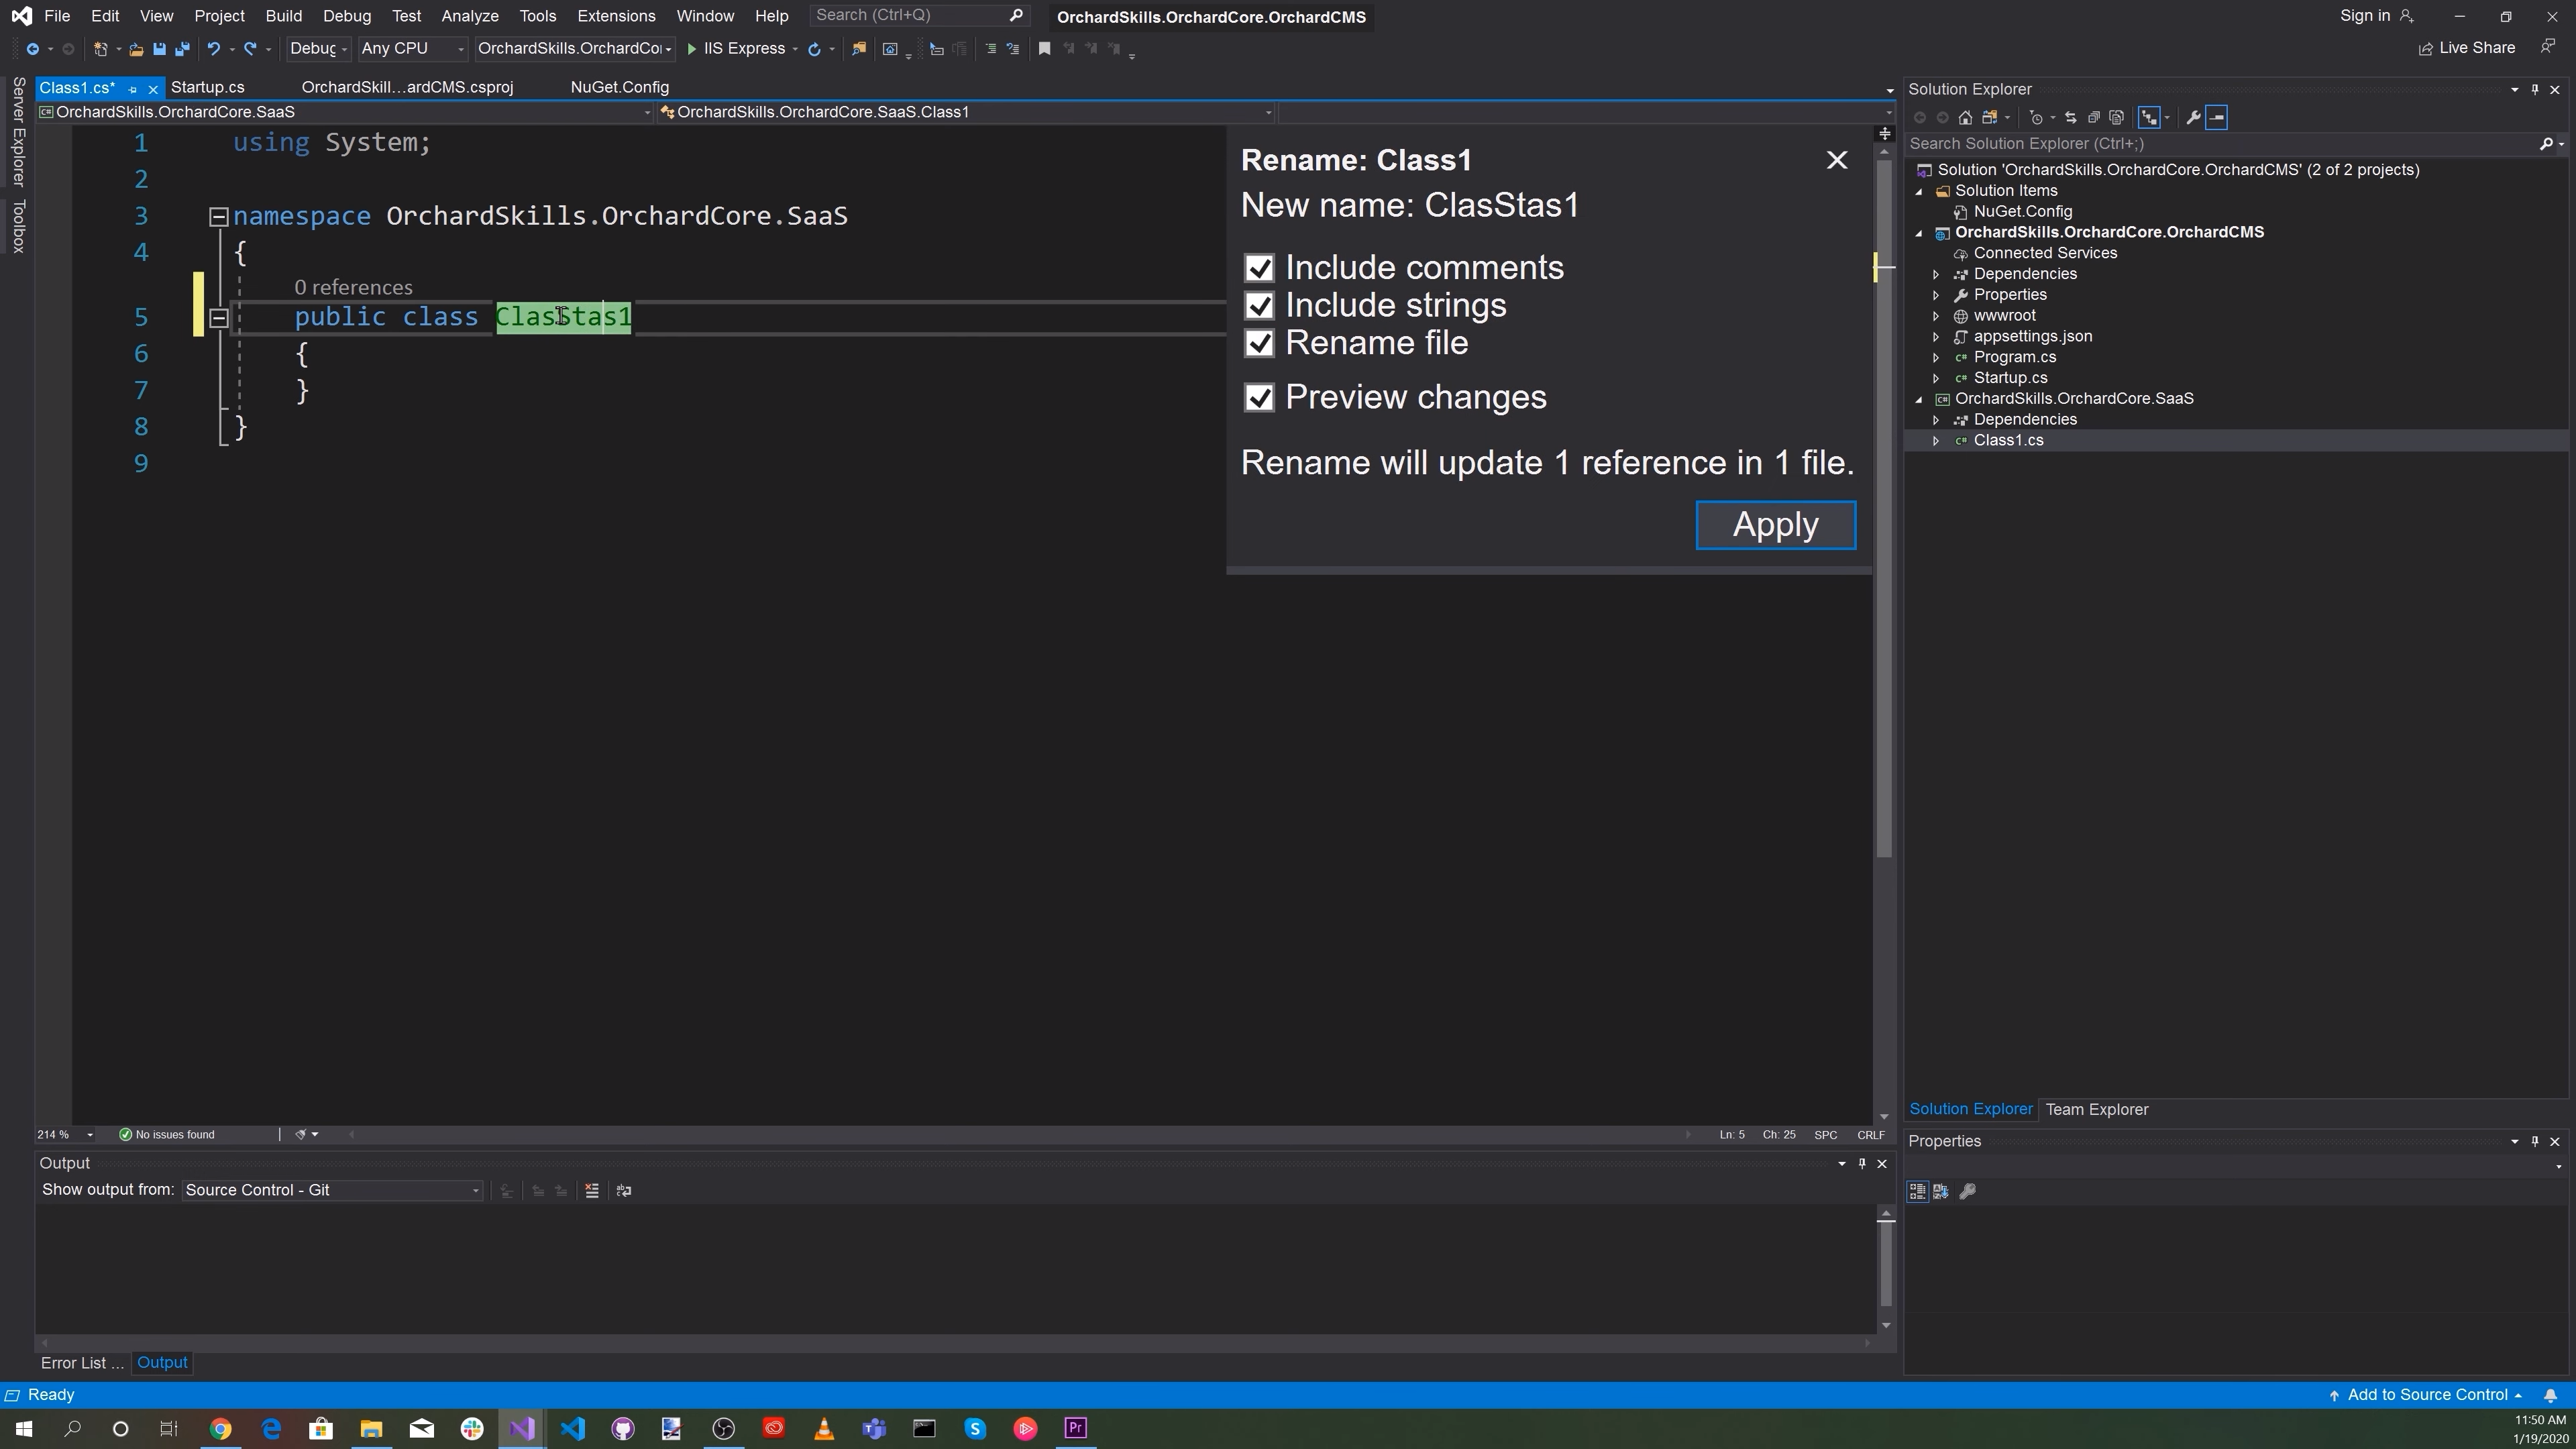Toggle bookmark icon in toolbar
The image size is (2576, 1449).
[1044, 49]
